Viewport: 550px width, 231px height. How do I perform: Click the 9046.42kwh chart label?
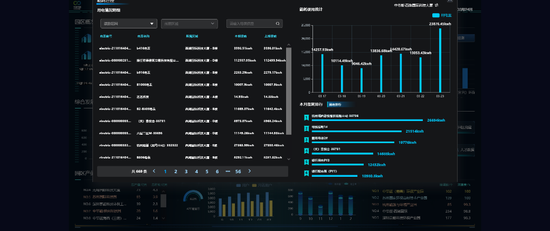(361, 64)
